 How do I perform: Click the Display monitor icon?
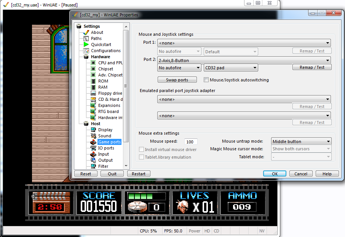(93, 130)
